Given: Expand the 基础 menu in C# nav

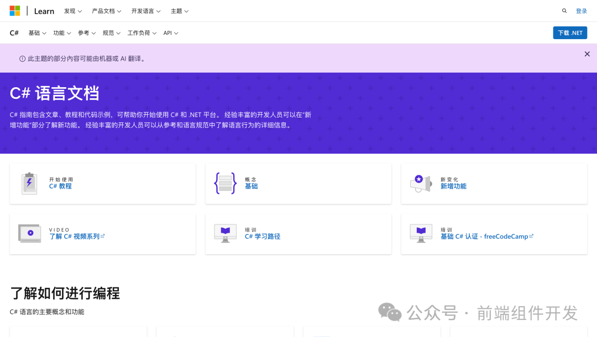Looking at the screenshot, I should click(x=38, y=33).
